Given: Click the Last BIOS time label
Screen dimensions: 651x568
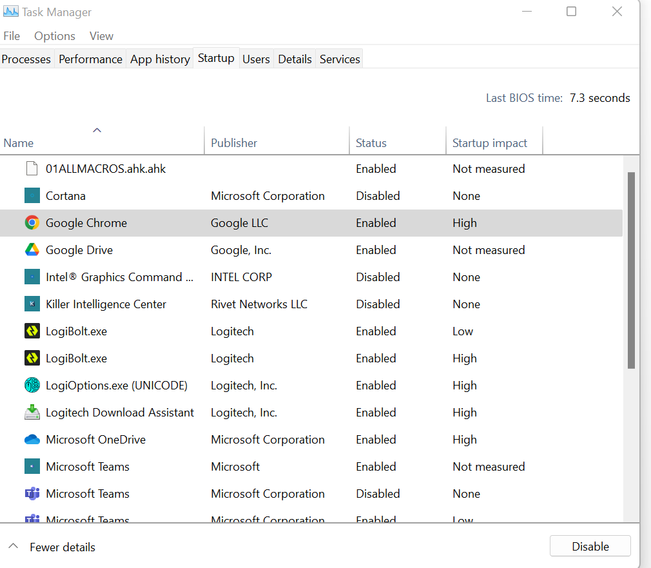Looking at the screenshot, I should [525, 97].
